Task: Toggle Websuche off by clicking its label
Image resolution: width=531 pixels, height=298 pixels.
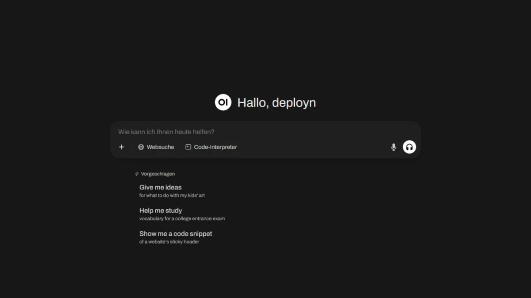Action: (x=160, y=147)
